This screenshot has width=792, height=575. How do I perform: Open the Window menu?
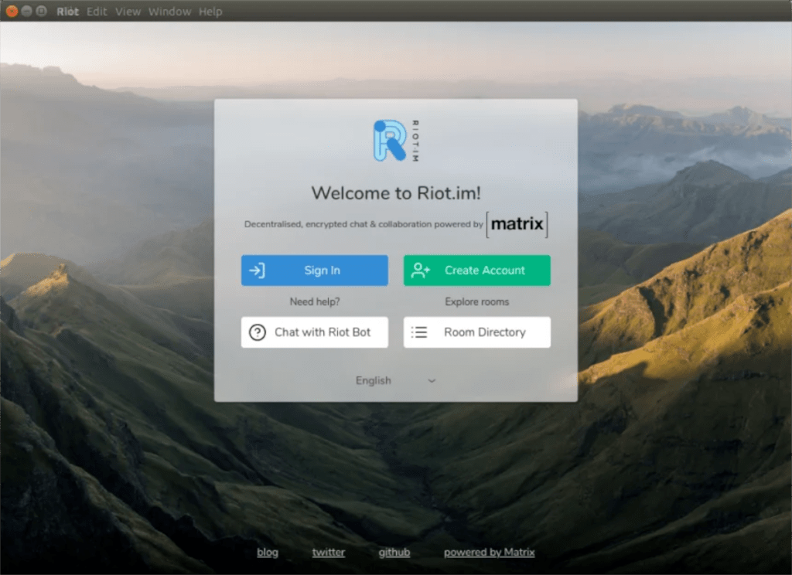(169, 12)
